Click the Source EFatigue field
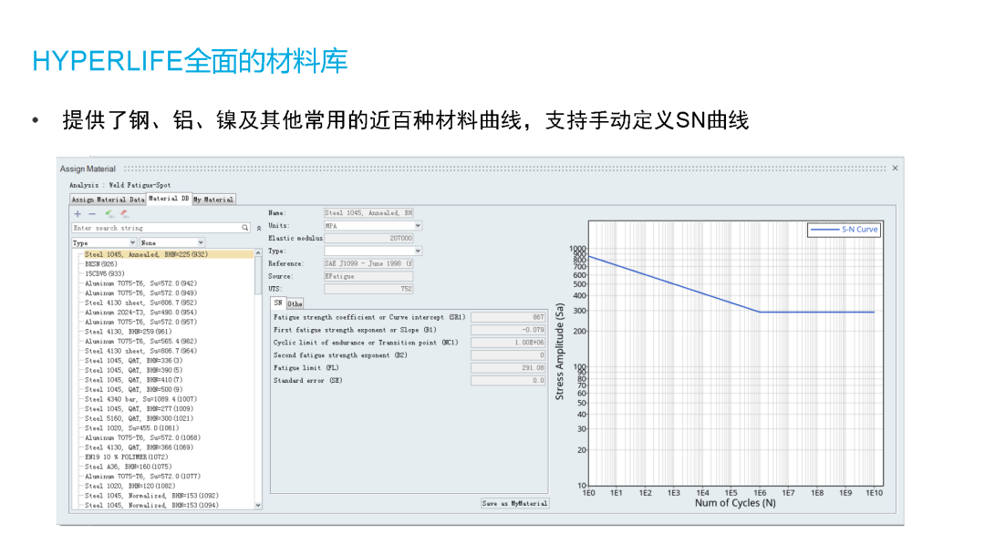Viewport: 985px width, 554px height. [368, 276]
